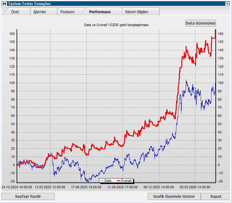The height and width of the screenshot is (203, 232).
Task: Click the red Overall line's final peak
Action: (215, 30)
